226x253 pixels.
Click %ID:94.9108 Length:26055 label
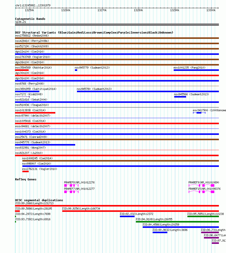[154, 219]
